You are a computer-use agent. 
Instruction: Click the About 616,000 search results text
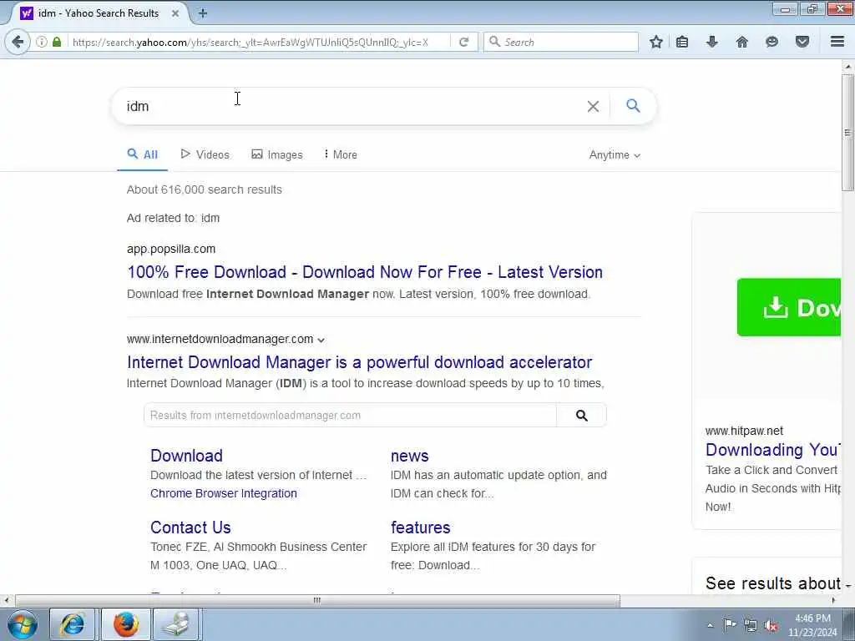click(x=205, y=189)
